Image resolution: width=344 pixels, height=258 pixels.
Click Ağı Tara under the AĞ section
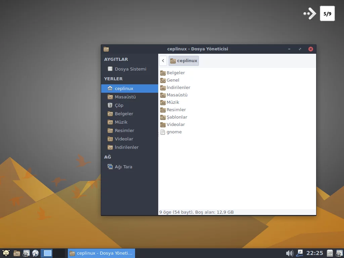pos(123,166)
